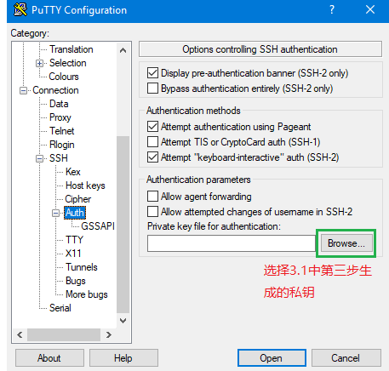This screenshot has width=389, height=371.
Task: Click the horizontal scroll left arrow
Action: pyautogui.click(x=20, y=334)
